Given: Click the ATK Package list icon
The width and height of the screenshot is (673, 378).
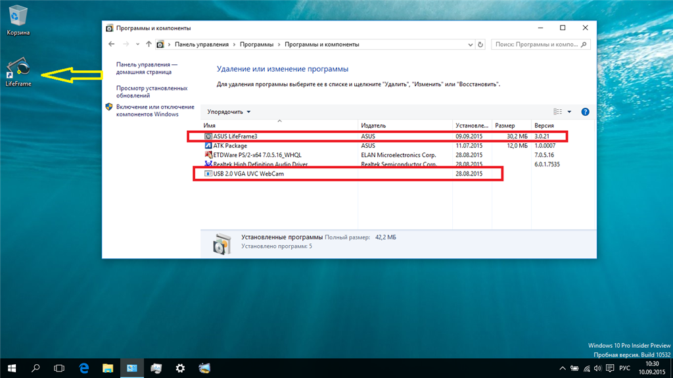Looking at the screenshot, I should point(208,146).
